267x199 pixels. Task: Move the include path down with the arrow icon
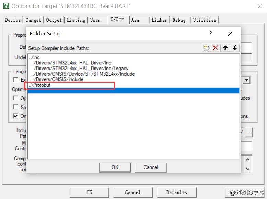(235, 48)
